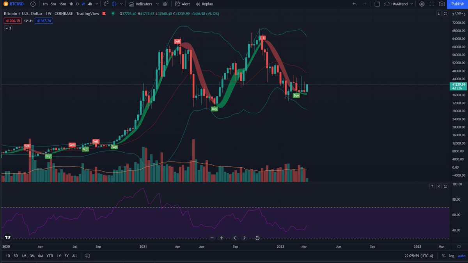Toggle fullscreen mode
This screenshot has width=468, height=263.
[432, 4]
